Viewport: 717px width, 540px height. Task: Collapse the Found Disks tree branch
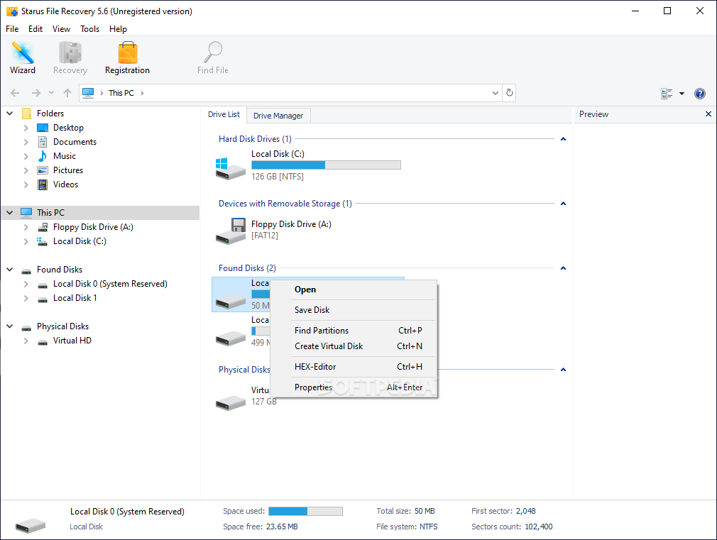click(x=9, y=269)
